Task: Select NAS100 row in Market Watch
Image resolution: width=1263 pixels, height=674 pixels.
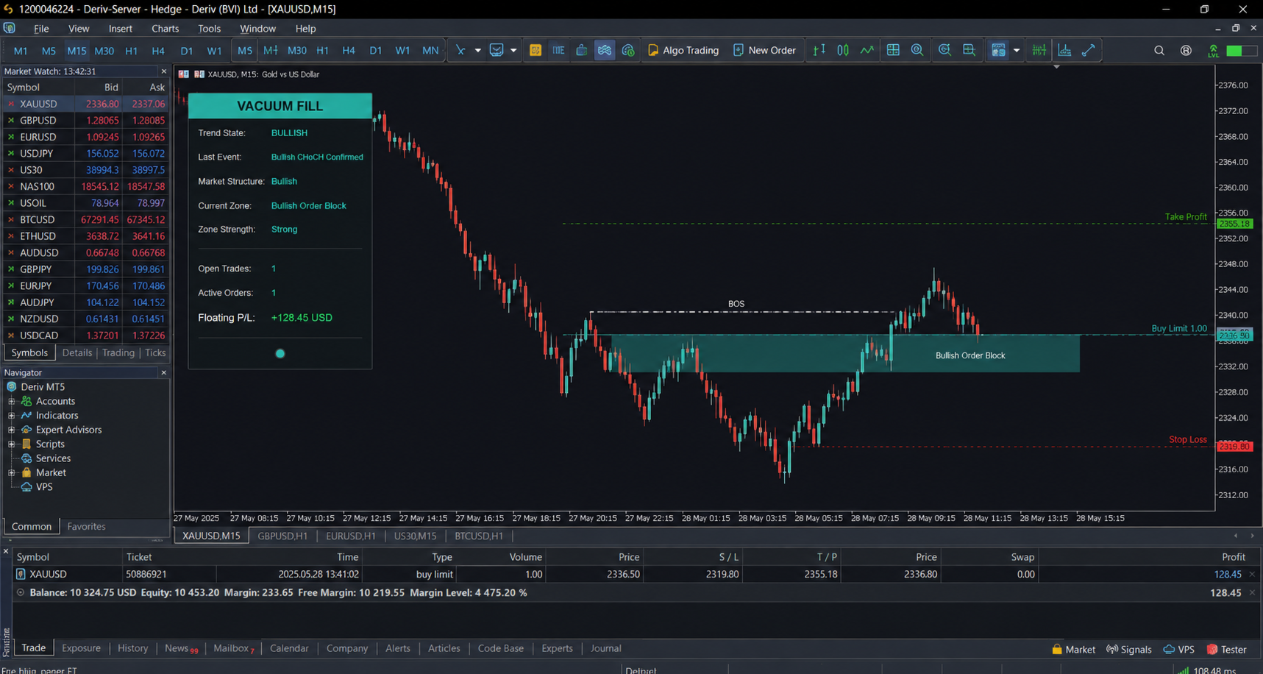Action: [85, 186]
